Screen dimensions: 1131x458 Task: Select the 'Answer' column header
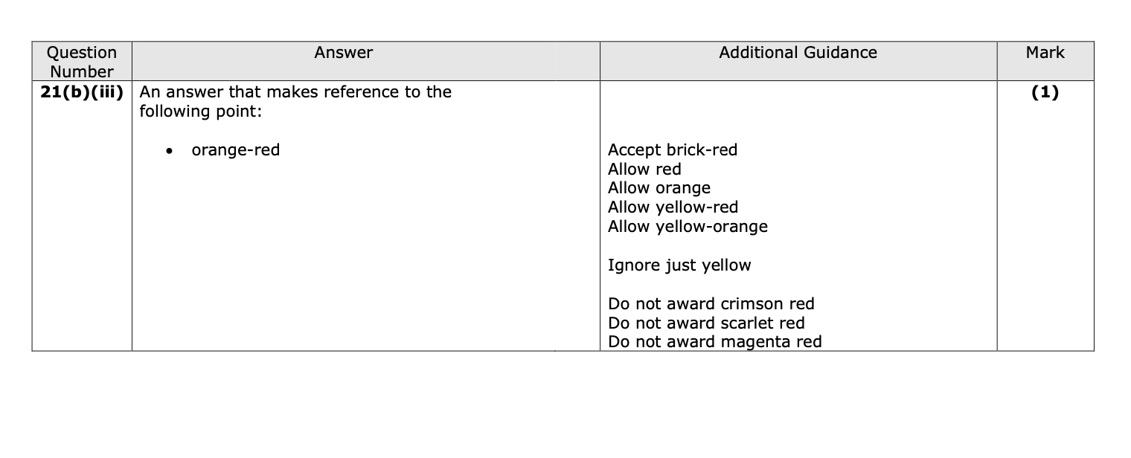click(x=343, y=53)
